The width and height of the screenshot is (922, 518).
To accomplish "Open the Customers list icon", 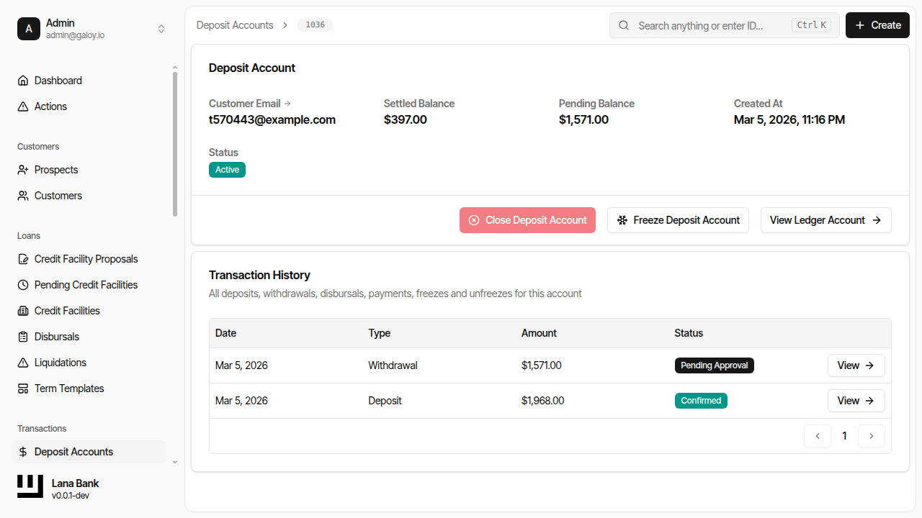I will pyautogui.click(x=22, y=195).
